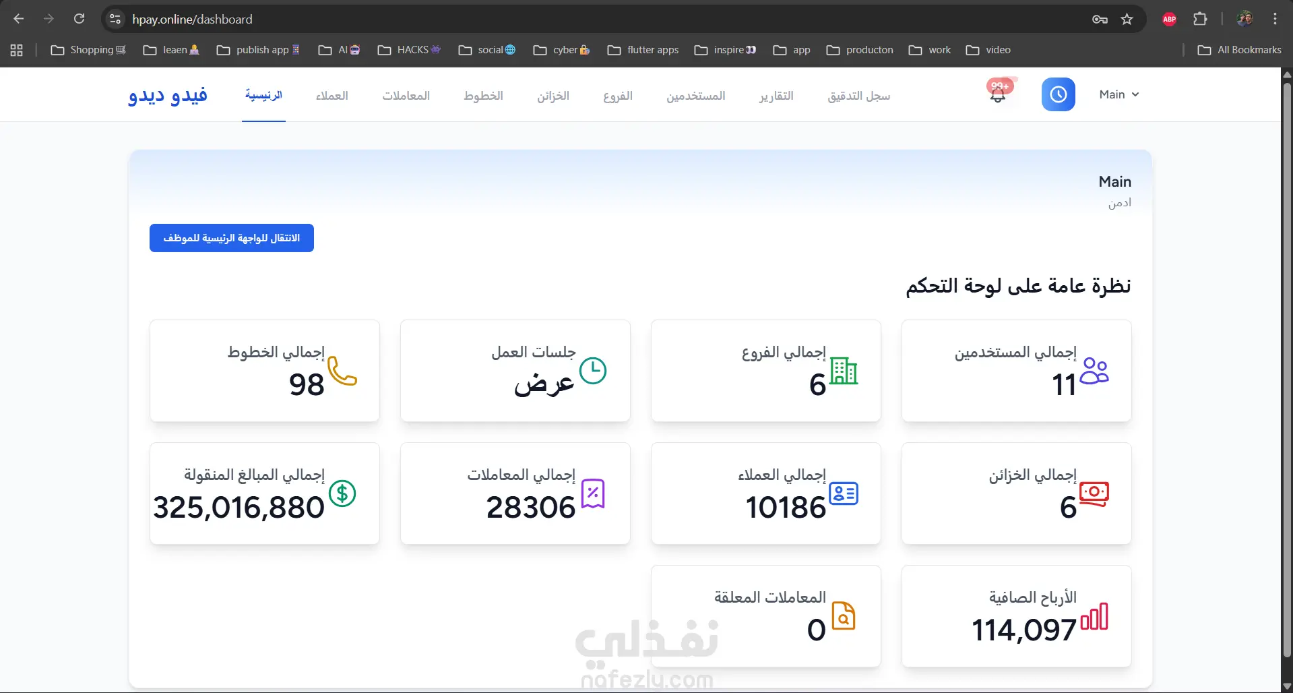Click the browser forward arrow
Viewport: 1293px width, 693px height.
tap(49, 19)
